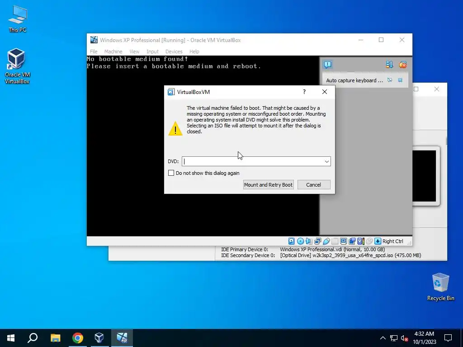Open the Devices menu in VM window
Viewport: 463px width, 347px height.
174,52
